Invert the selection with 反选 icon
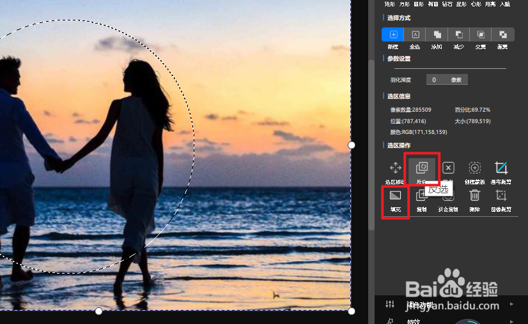Viewport: 528px width, 324px height. pos(422,167)
